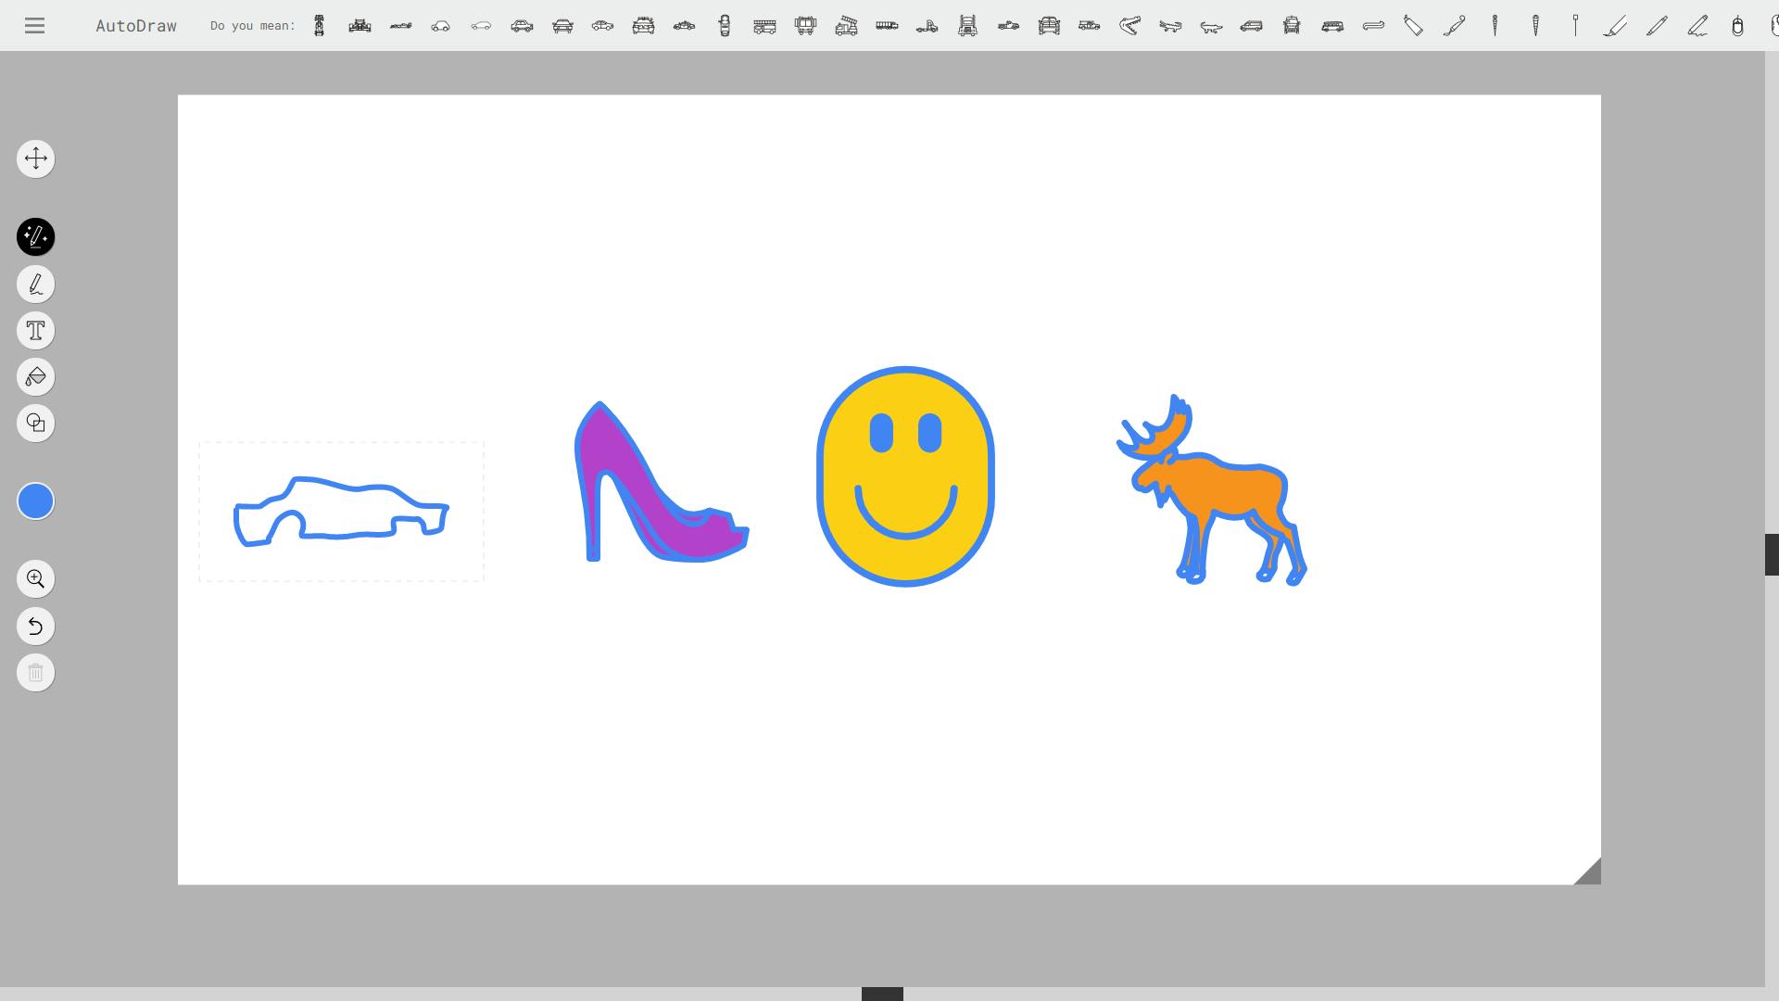1779x1001 pixels.
Task: Open the Shape tool
Action: coord(35,424)
